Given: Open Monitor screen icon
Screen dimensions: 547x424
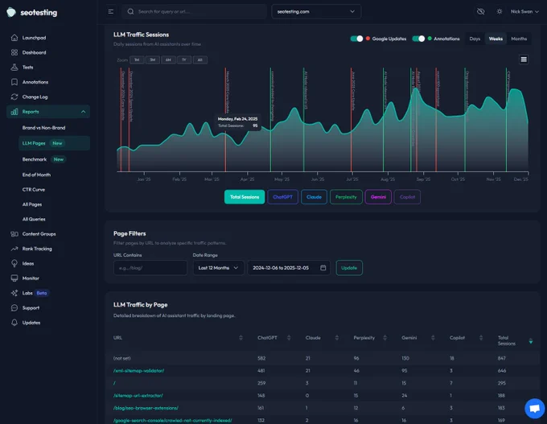Looking at the screenshot, I should [14, 278].
